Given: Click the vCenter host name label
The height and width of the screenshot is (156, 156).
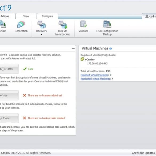Looking at the screenshot, I should point(90,59).
